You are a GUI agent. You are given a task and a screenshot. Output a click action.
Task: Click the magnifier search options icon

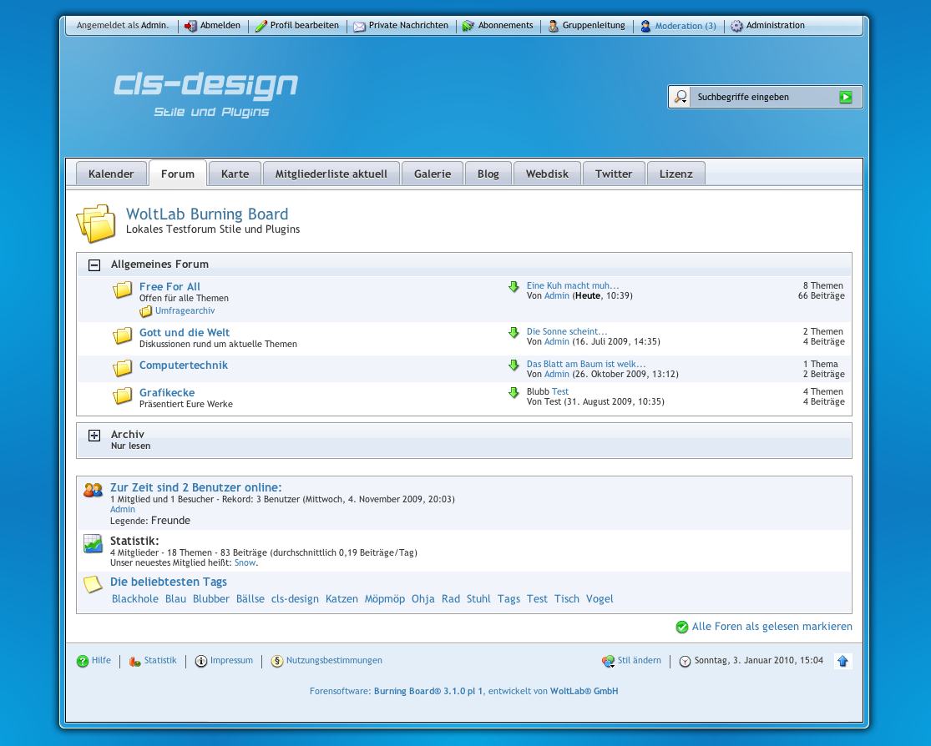click(x=681, y=98)
